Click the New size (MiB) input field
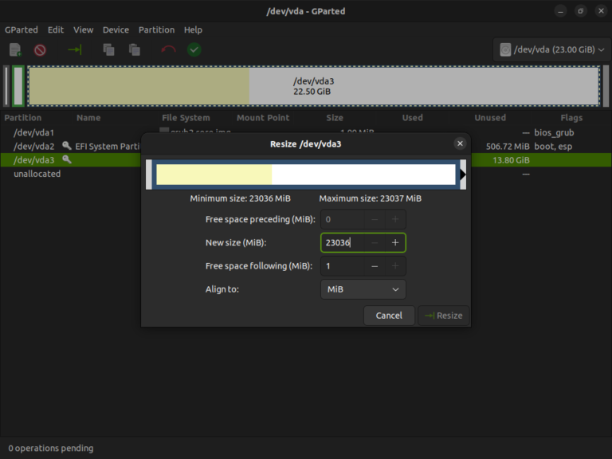 [x=343, y=242]
